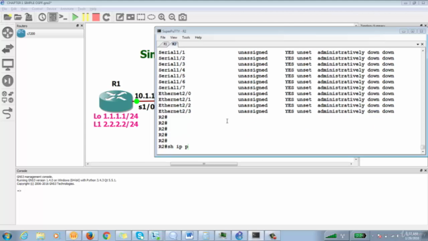
Task: Select Add a note tool
Action: tap(120, 17)
